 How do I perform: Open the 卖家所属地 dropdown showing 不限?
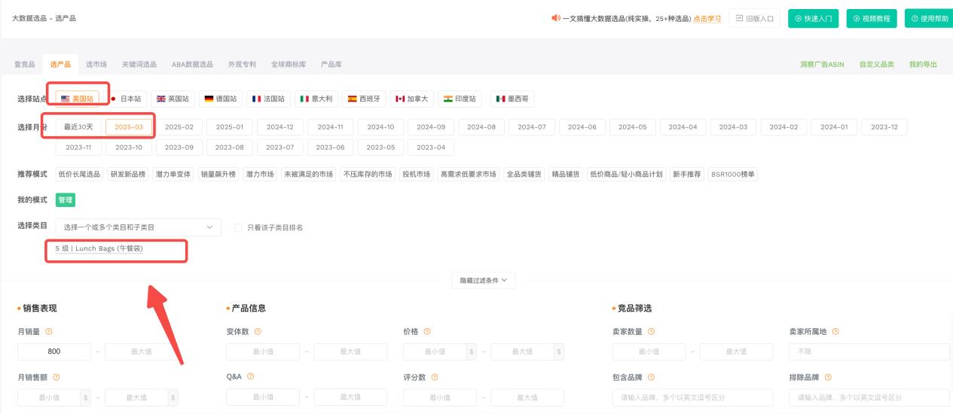[869, 352]
